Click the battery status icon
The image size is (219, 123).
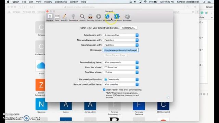click(x=155, y=2)
